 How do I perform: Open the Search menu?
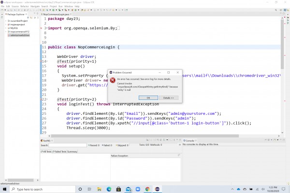[x=44, y=6]
